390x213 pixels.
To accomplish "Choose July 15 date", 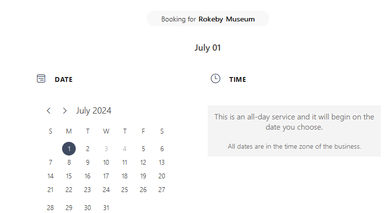I will tap(69, 176).
